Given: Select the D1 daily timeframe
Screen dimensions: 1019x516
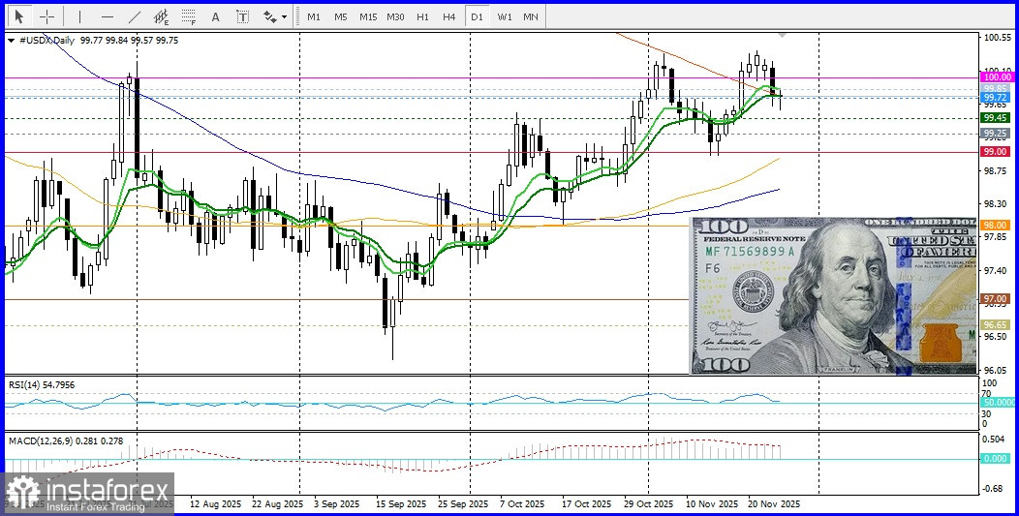Looking at the screenshot, I should coord(477,16).
